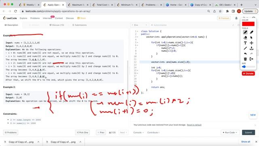The image size is (259, 146).
Task: Toggle Chrome side panel icon
Action: point(233,11)
